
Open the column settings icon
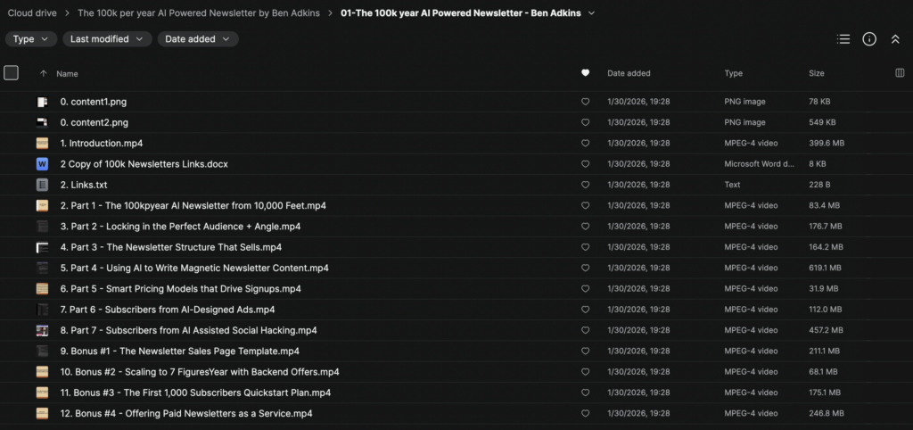pos(900,73)
